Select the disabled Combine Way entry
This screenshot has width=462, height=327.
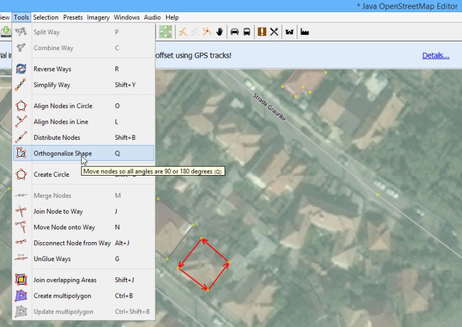[x=83, y=48]
